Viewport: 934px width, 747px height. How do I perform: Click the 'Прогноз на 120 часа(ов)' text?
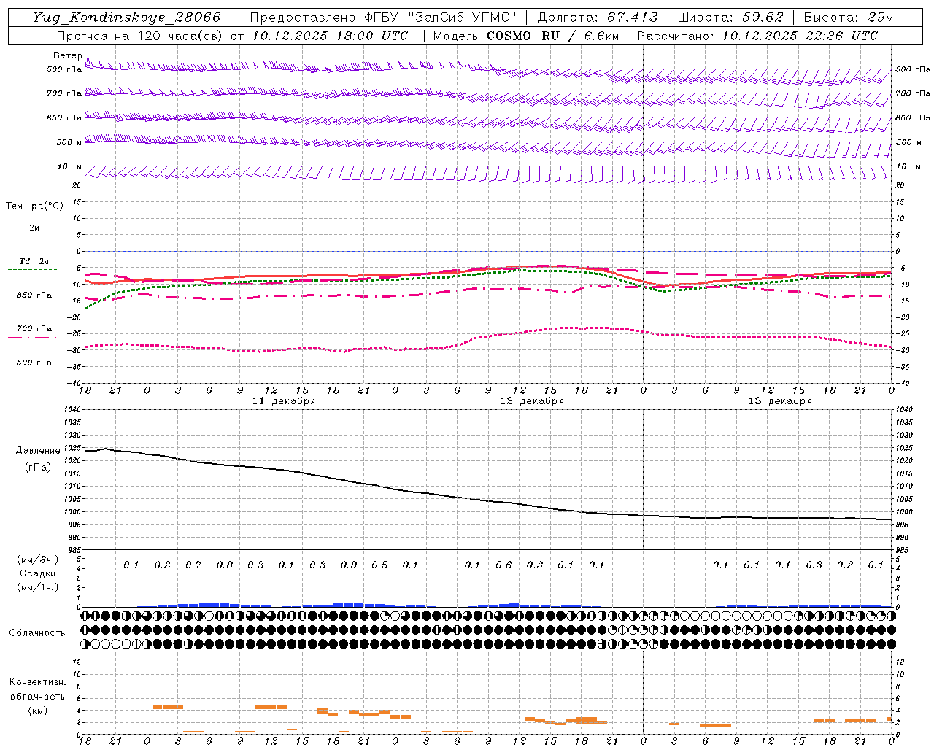pos(140,36)
